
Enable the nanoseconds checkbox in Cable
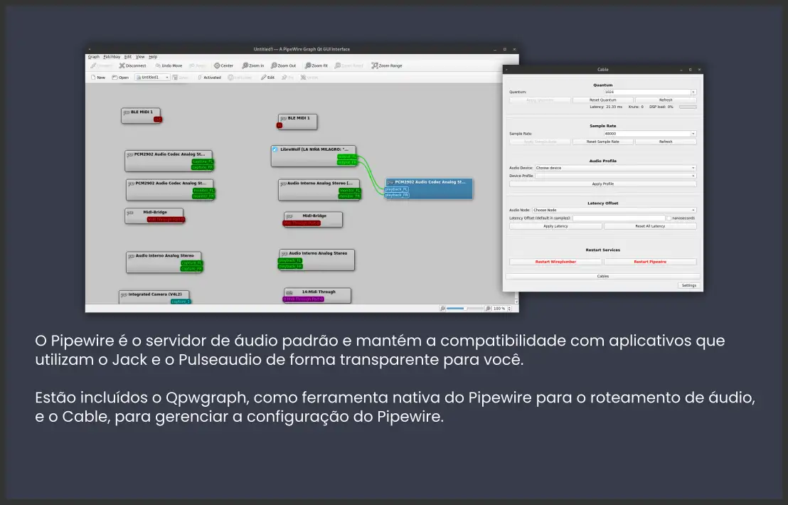669,218
